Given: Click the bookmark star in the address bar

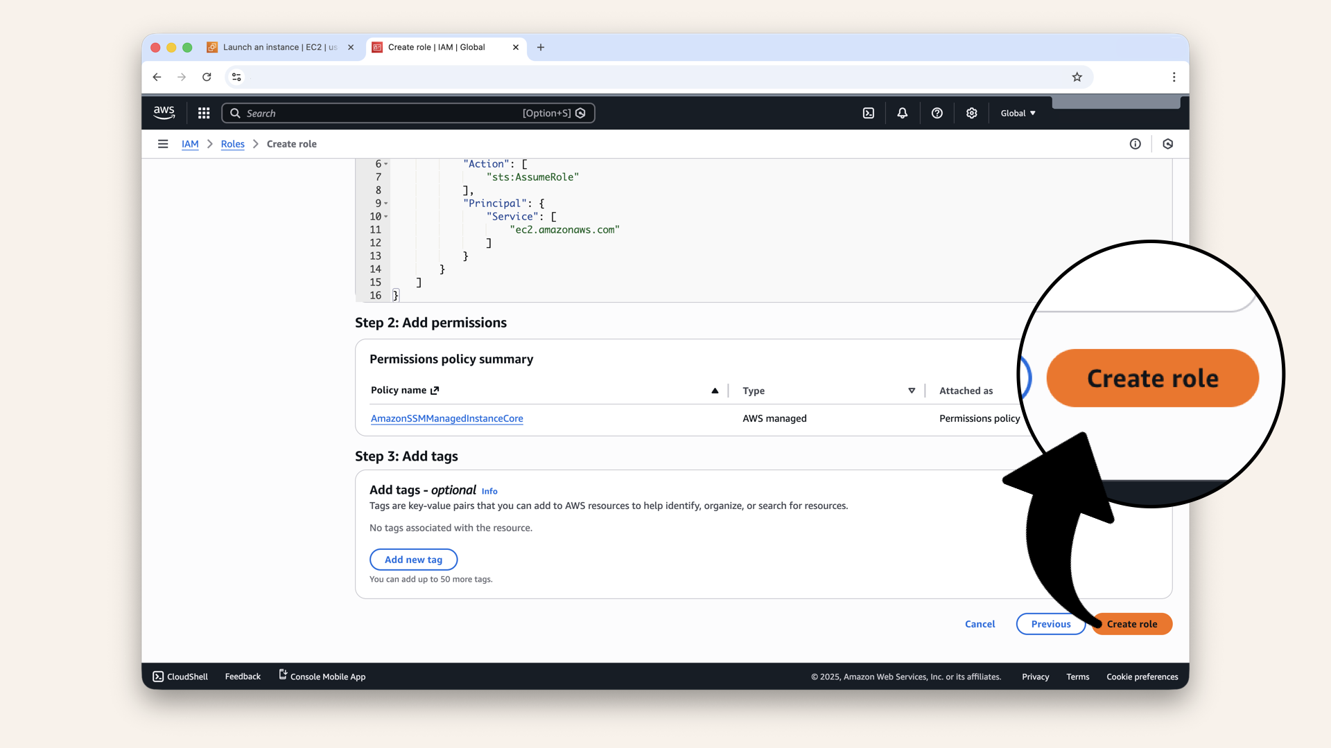Looking at the screenshot, I should pos(1077,77).
